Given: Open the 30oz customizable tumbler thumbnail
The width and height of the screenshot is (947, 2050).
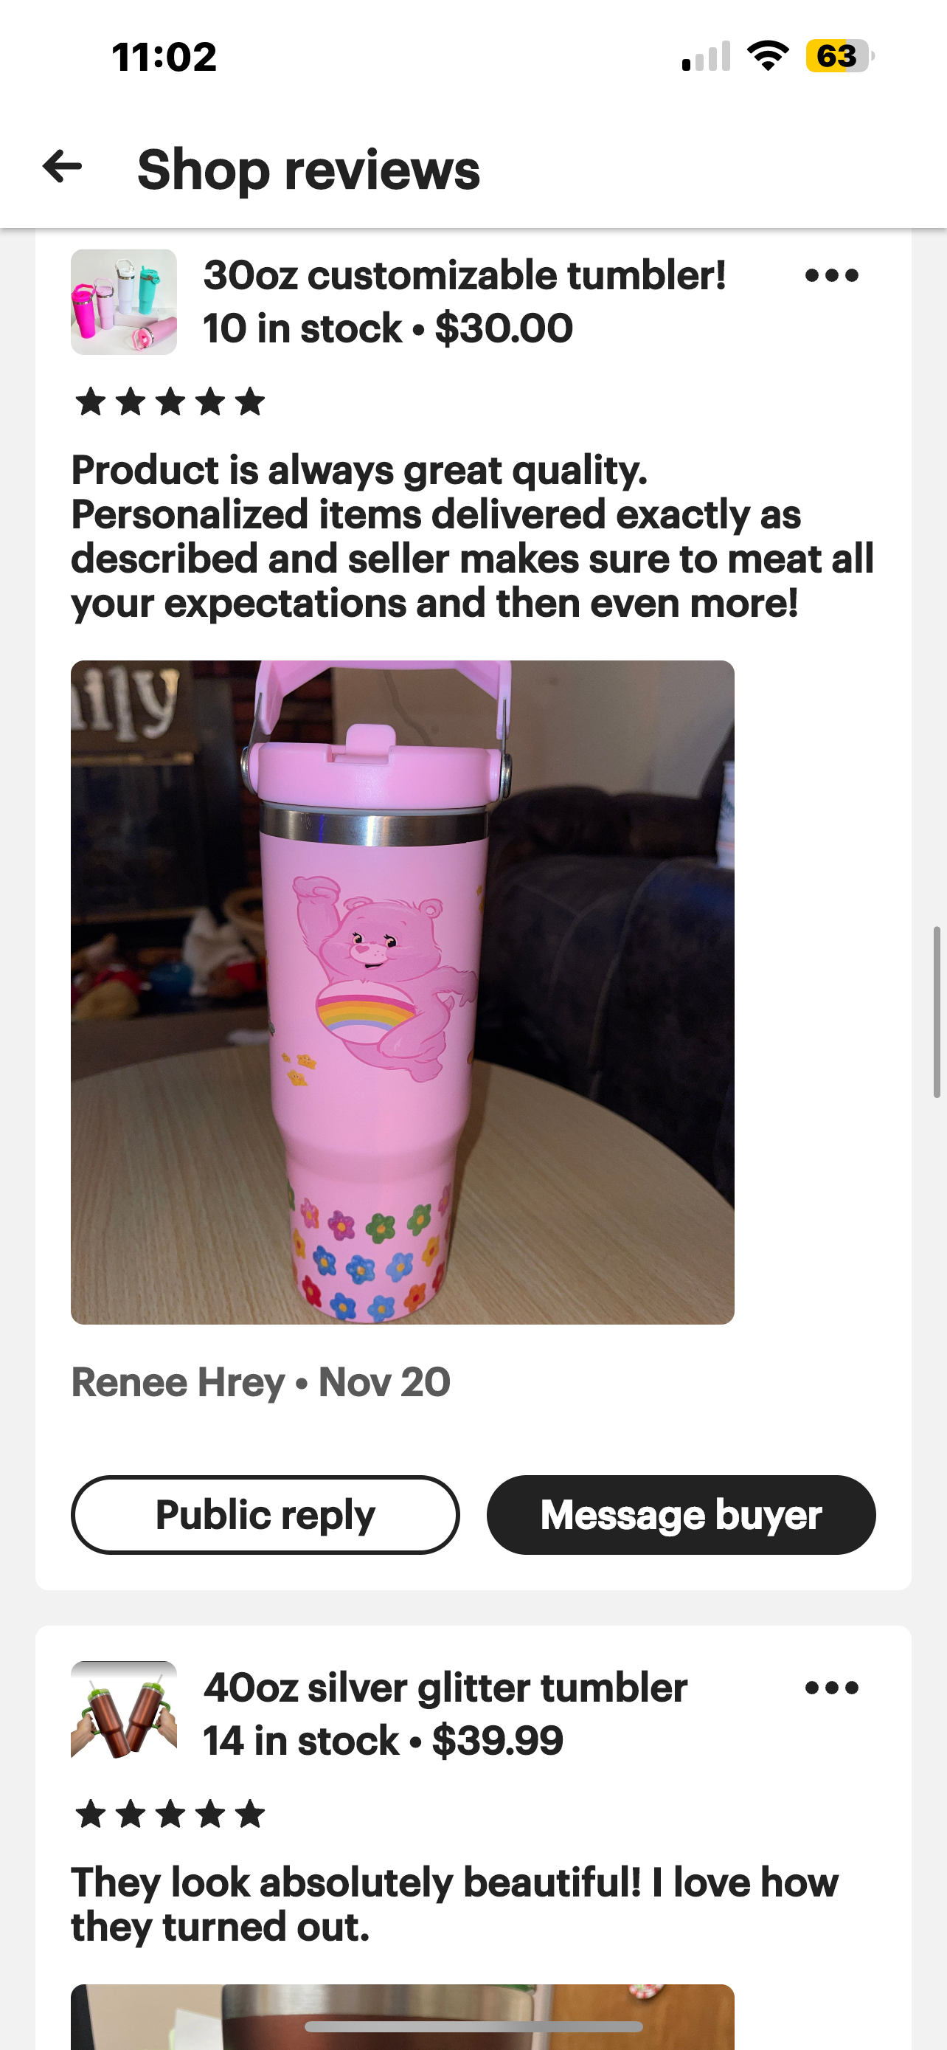Looking at the screenshot, I should pos(124,302).
